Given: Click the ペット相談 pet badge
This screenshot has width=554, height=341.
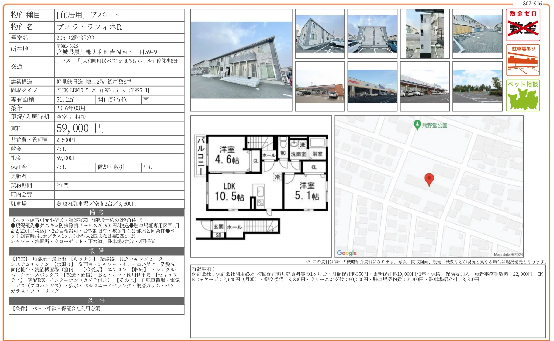Looking at the screenshot, I should pos(523,95).
